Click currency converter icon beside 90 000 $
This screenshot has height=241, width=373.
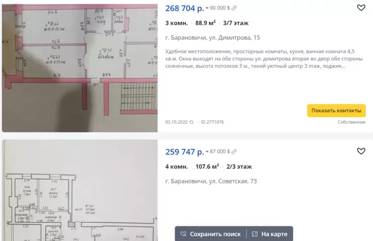pyautogui.click(x=234, y=8)
